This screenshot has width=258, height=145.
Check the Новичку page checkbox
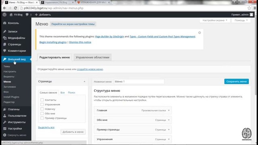coord(42,109)
